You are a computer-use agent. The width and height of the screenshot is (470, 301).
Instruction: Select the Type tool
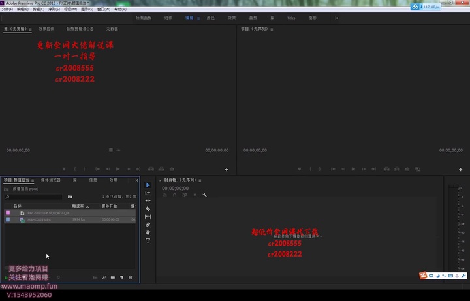[148, 240]
